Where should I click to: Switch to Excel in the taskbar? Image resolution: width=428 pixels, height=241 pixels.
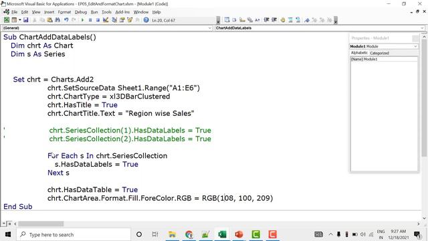(x=222, y=234)
